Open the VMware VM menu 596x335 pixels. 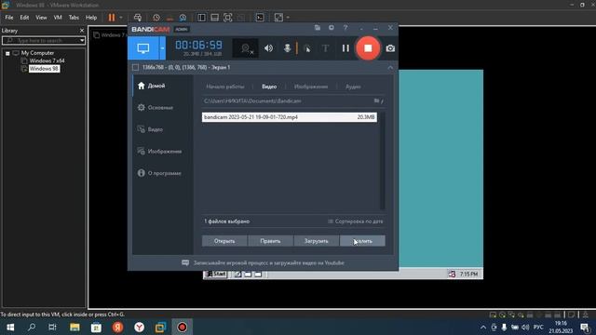click(58, 18)
